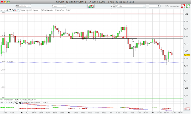Open the indicators chart icon in the toolbar
The width and height of the screenshot is (191, 114).
(x=91, y=6)
